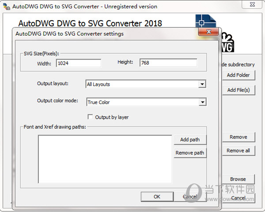The image size is (265, 212).
Task: Confirm settings with the OK button
Action: pos(157,197)
